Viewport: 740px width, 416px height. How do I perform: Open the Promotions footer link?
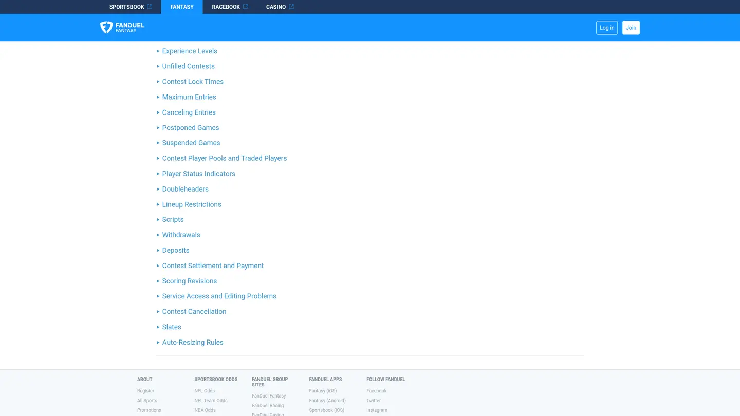pyautogui.click(x=149, y=410)
